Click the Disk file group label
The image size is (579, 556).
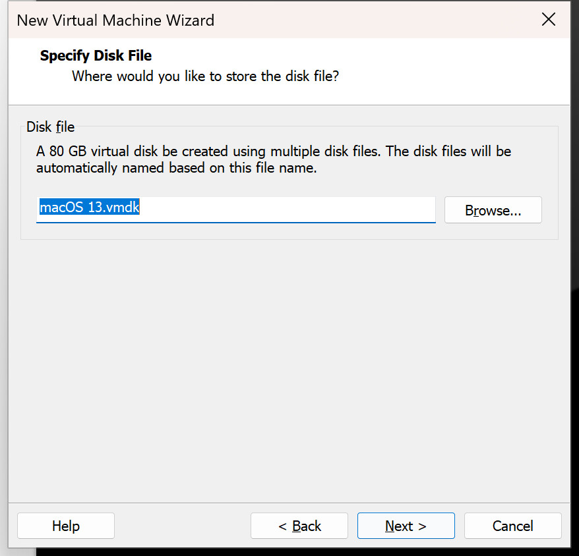(50, 127)
